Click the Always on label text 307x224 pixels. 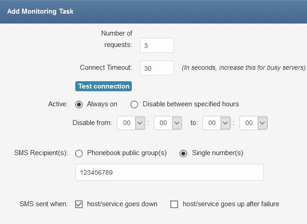pyautogui.click(x=102, y=104)
